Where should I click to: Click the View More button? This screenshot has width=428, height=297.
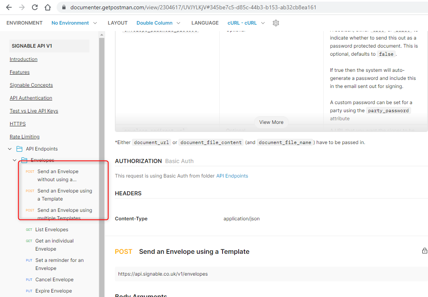click(x=271, y=122)
